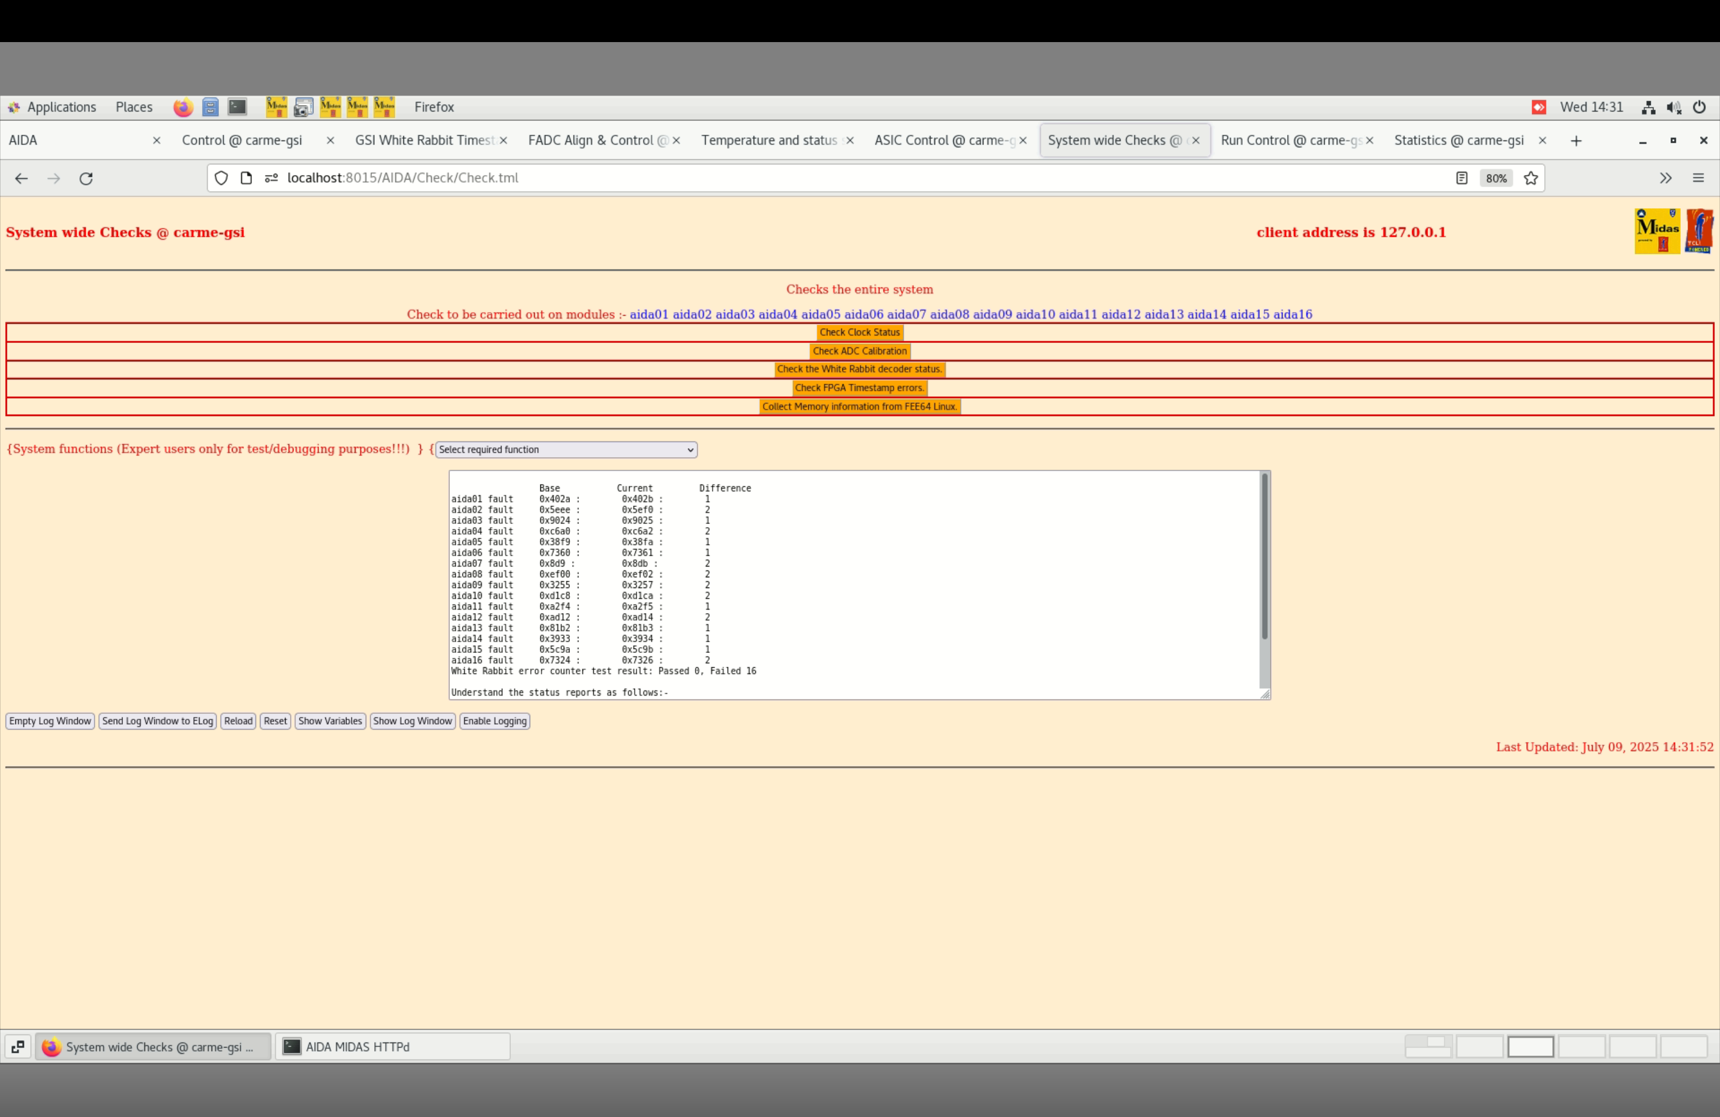The width and height of the screenshot is (1720, 1117).
Task: Toggle reader view icon in the address bar
Action: click(x=1461, y=179)
